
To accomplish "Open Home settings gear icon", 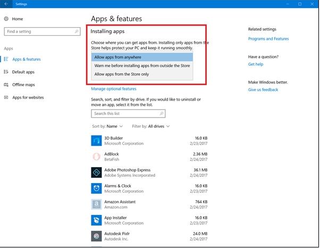I will 6,19.
